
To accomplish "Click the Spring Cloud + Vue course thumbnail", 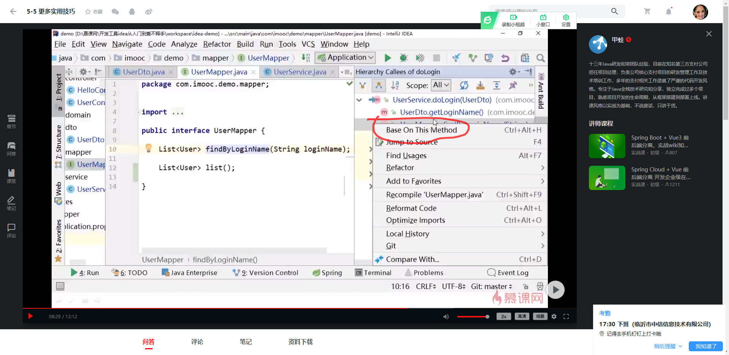I will pos(607,178).
